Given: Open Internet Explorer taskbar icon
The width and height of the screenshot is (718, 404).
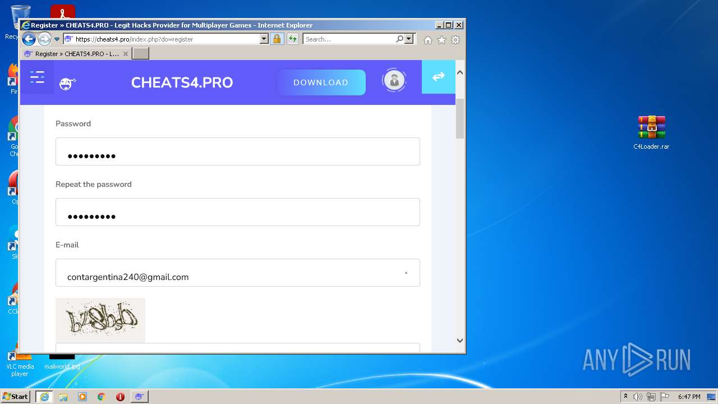Looking at the screenshot, I should 44,397.
